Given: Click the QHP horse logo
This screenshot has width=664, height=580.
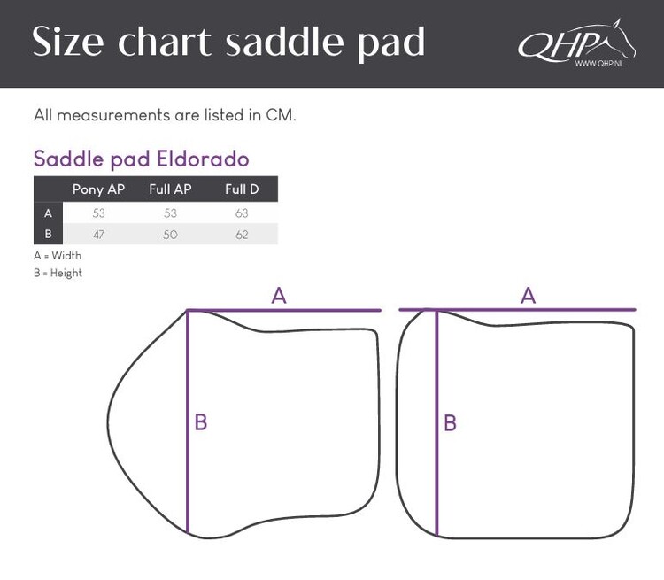Looking at the screenshot, I should [x=576, y=41].
